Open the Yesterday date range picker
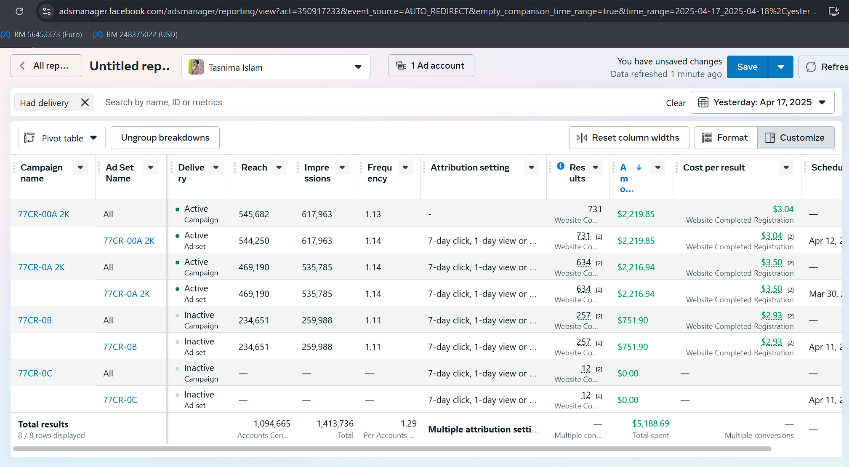Viewport: 849px width, 467px height. pos(762,102)
